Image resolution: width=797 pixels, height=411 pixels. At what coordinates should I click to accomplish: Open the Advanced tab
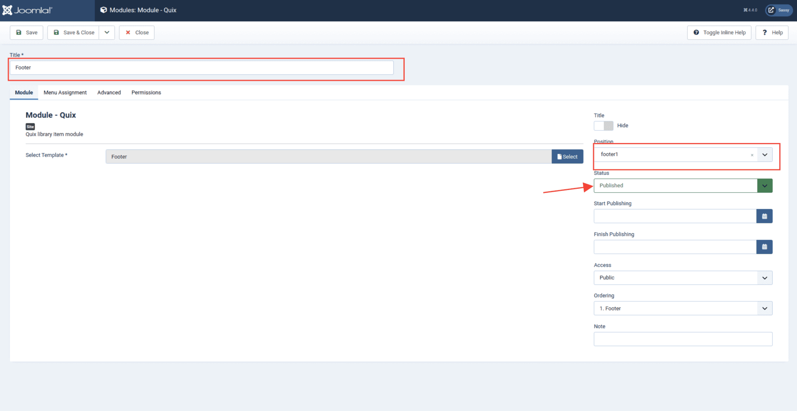(109, 93)
